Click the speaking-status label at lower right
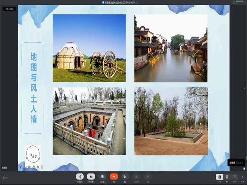Screen dimensions: 247x185 (236, 163)
